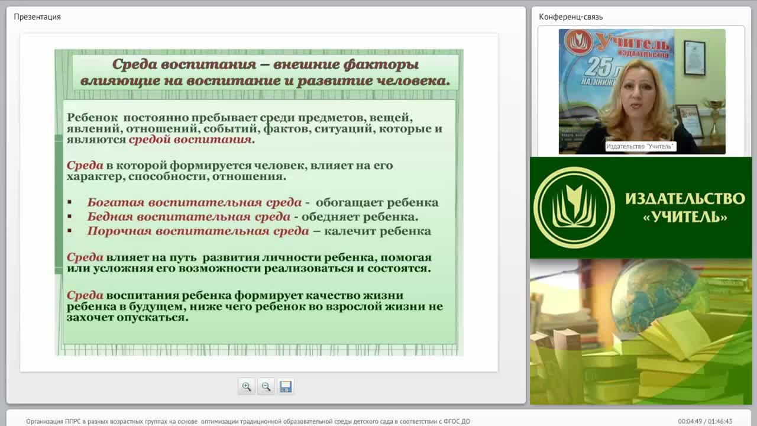
Task: Select the Конференц-связь panel title
Action: [571, 17]
